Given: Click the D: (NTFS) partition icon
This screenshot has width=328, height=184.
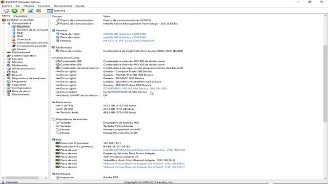Looking at the screenshot, I should coord(57,109).
